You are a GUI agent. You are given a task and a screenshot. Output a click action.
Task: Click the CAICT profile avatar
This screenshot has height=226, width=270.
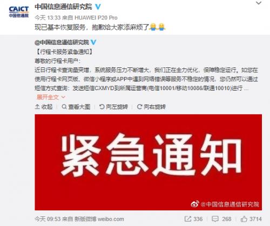19,12
